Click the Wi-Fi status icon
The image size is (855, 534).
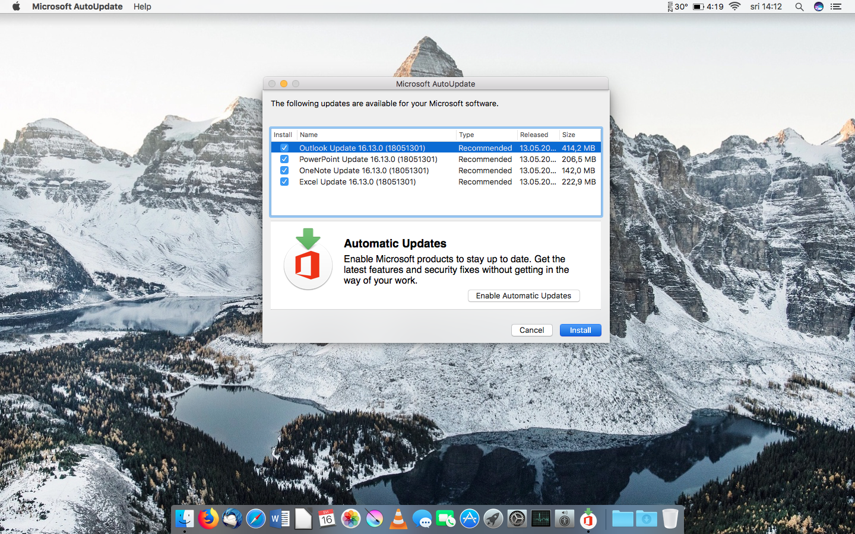pos(735,7)
